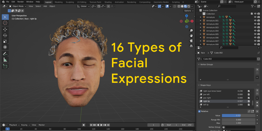Uncheck the Relative shape keys checkbox
This screenshot has height=131, width=262.
click(199, 111)
